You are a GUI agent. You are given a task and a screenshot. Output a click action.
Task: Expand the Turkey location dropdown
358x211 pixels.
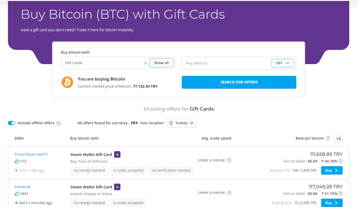182,123
